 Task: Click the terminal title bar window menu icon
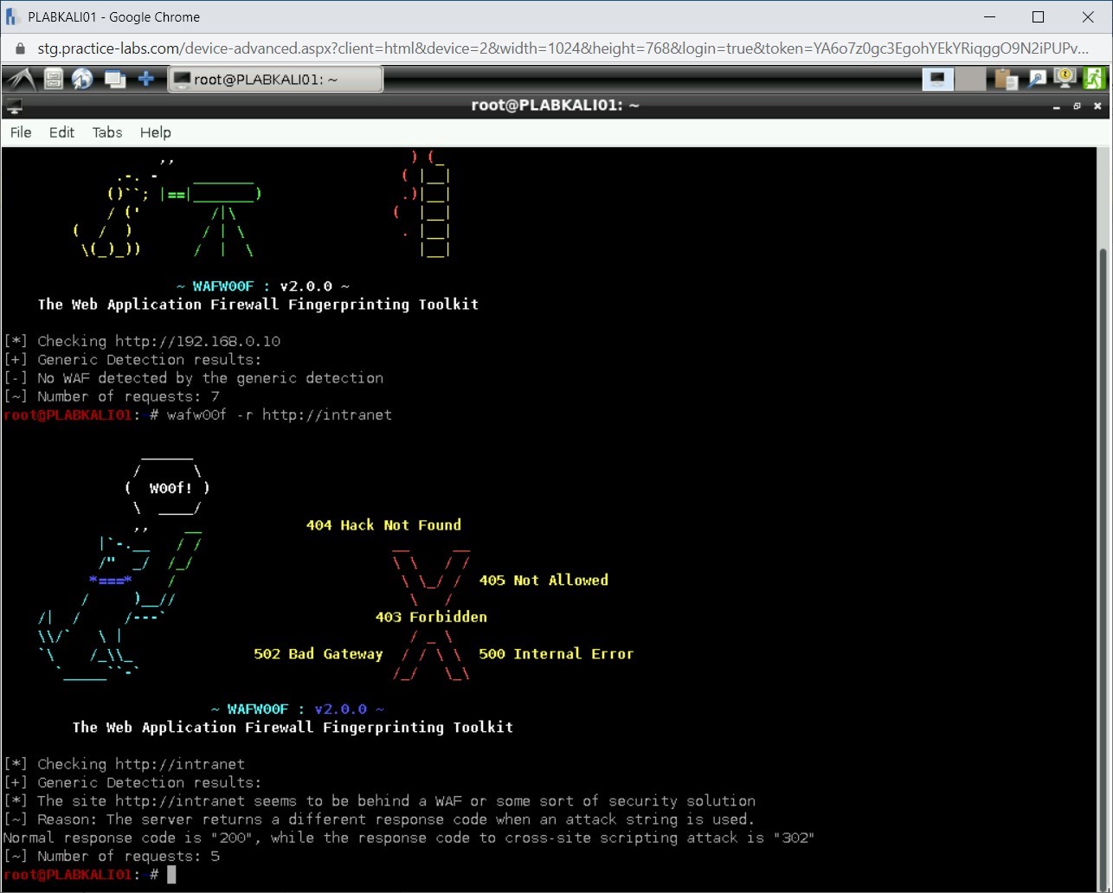[x=14, y=106]
